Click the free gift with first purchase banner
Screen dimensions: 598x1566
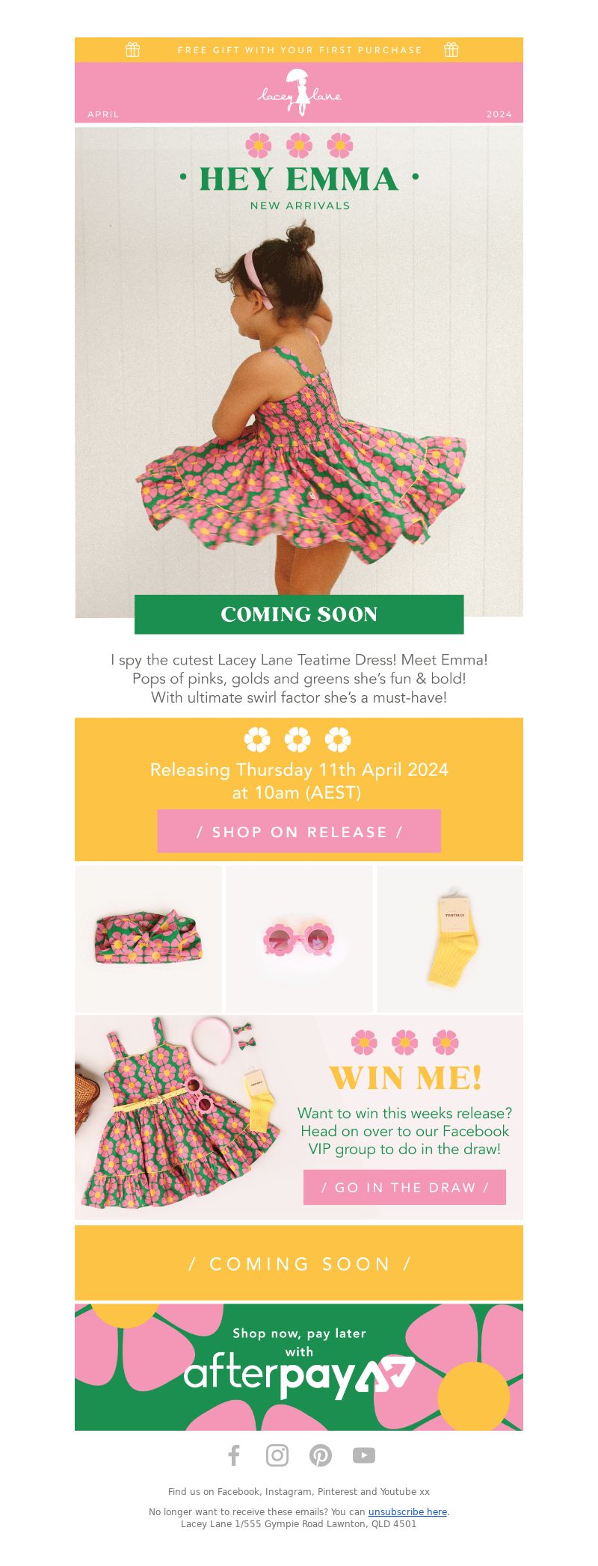tap(299, 50)
